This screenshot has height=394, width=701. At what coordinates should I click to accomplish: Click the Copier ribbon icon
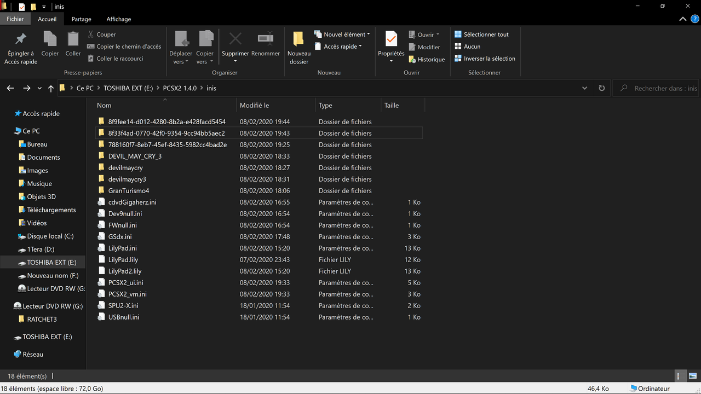[x=50, y=39]
